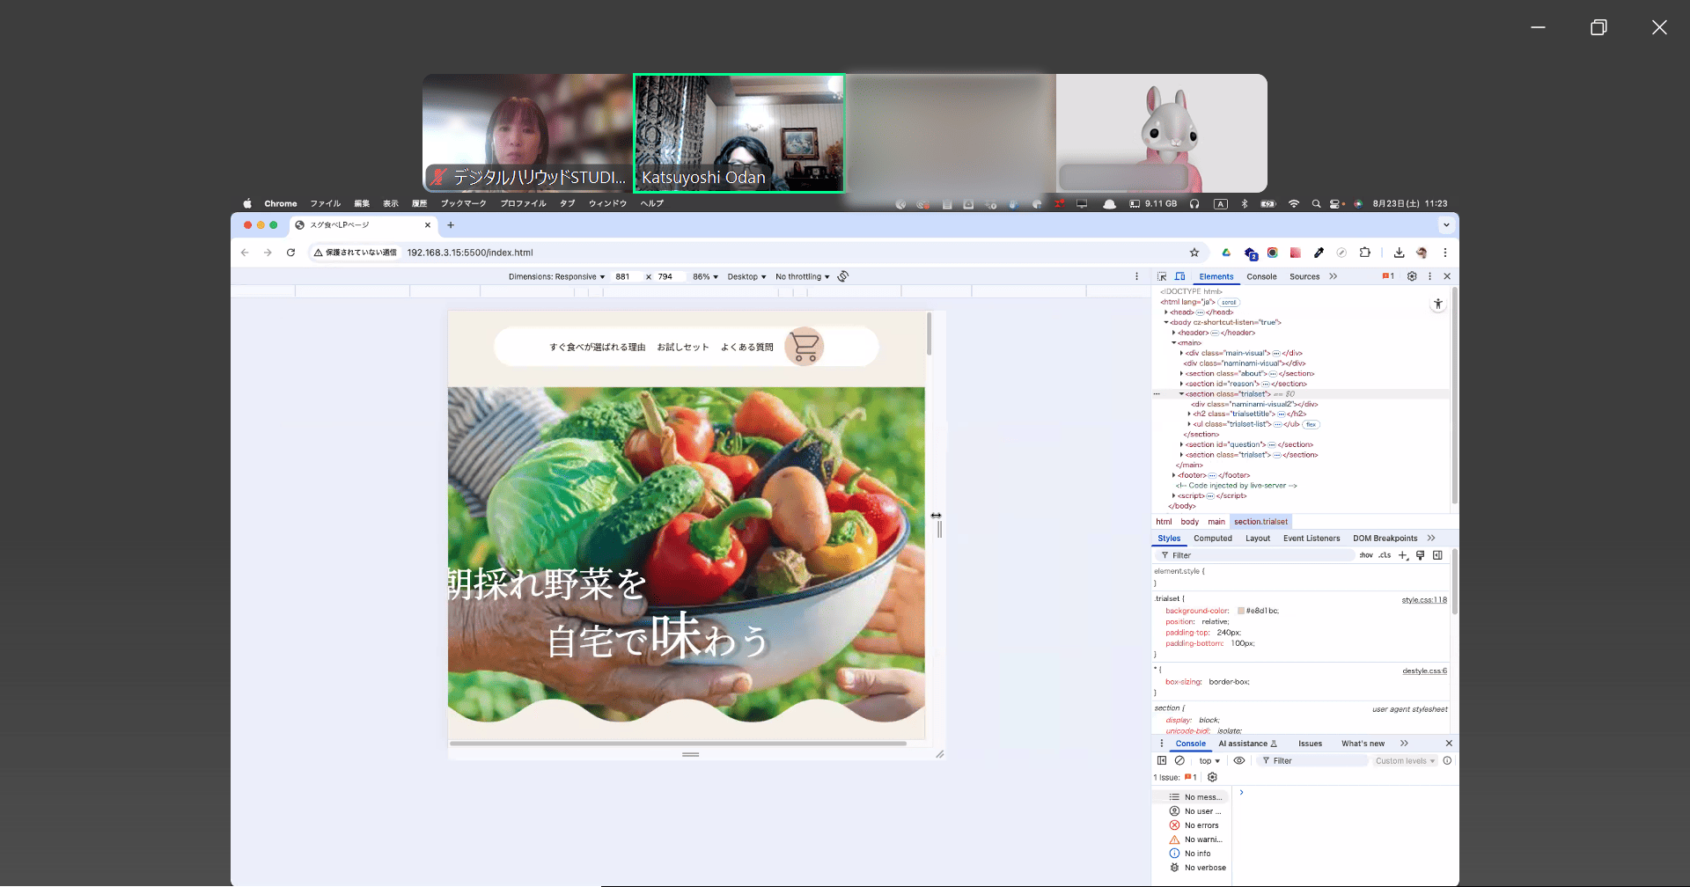
Task: Switch to the Computed styles tab
Action: [1213, 539]
